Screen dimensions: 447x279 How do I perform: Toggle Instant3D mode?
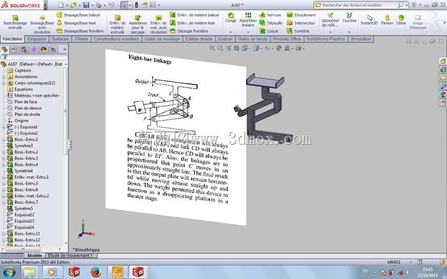[x=369, y=20]
